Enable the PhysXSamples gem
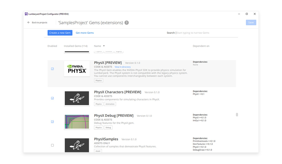 click(x=52, y=145)
